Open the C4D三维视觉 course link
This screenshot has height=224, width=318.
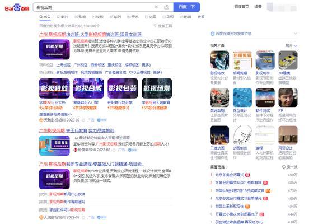click(x=140, y=72)
